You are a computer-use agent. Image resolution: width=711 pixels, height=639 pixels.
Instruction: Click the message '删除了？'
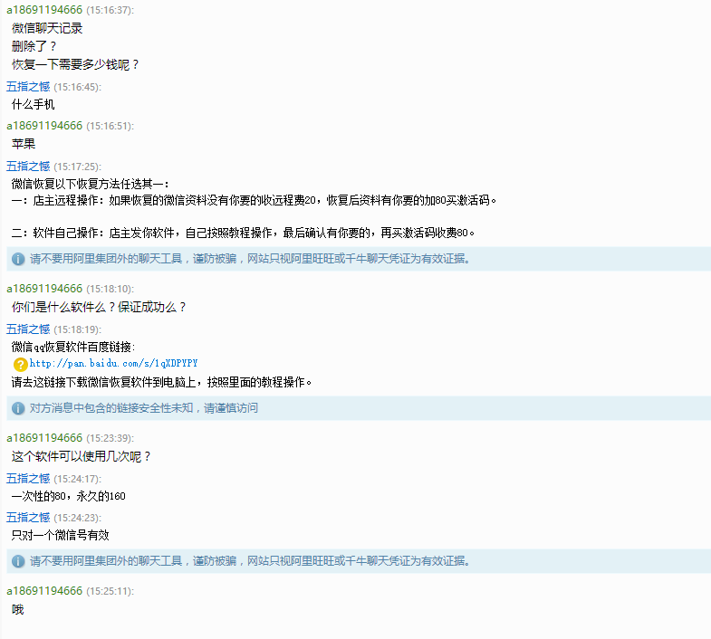coord(34,46)
